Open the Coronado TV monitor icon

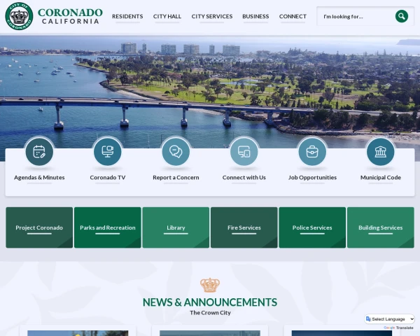(x=108, y=152)
